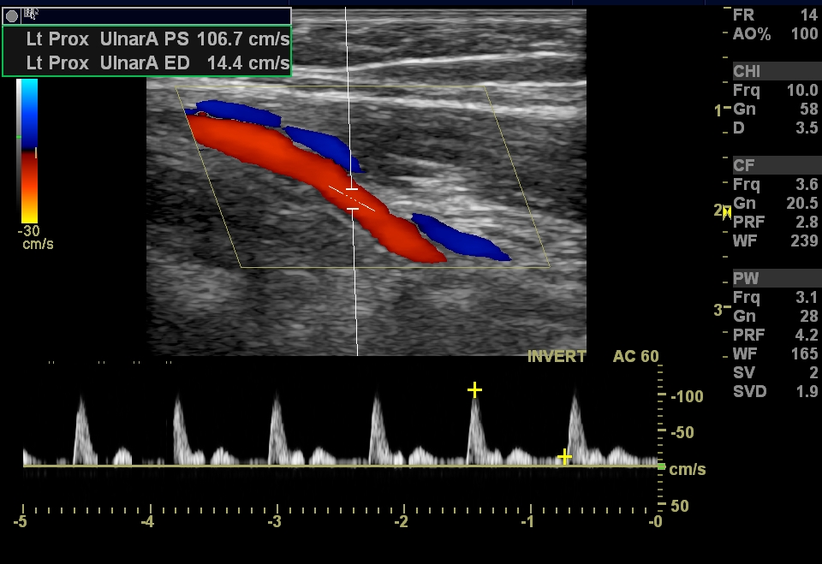The image size is (822, 564).
Task: Click the color flow velocity scale bar
Action: [27, 150]
